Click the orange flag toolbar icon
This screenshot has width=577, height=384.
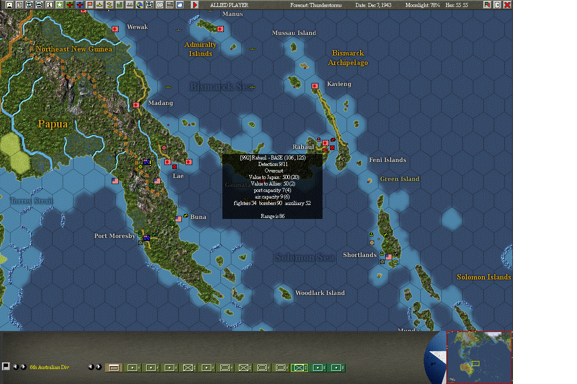tap(90, 5)
